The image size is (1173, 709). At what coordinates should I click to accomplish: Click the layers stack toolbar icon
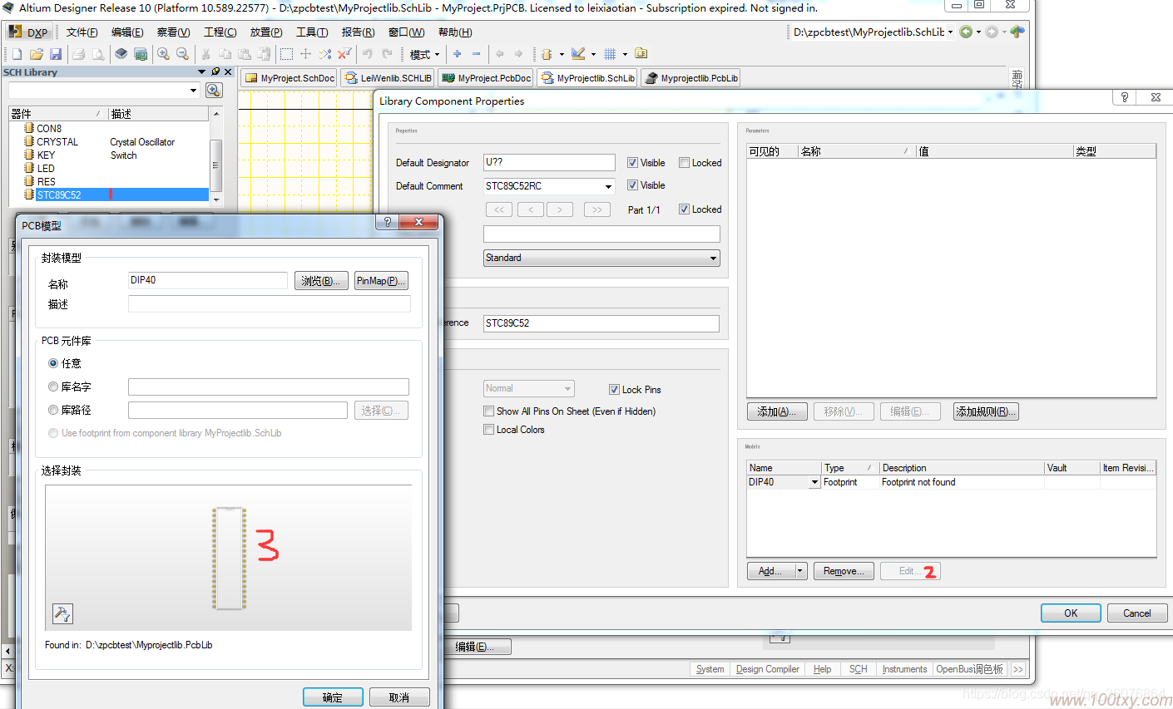(121, 54)
